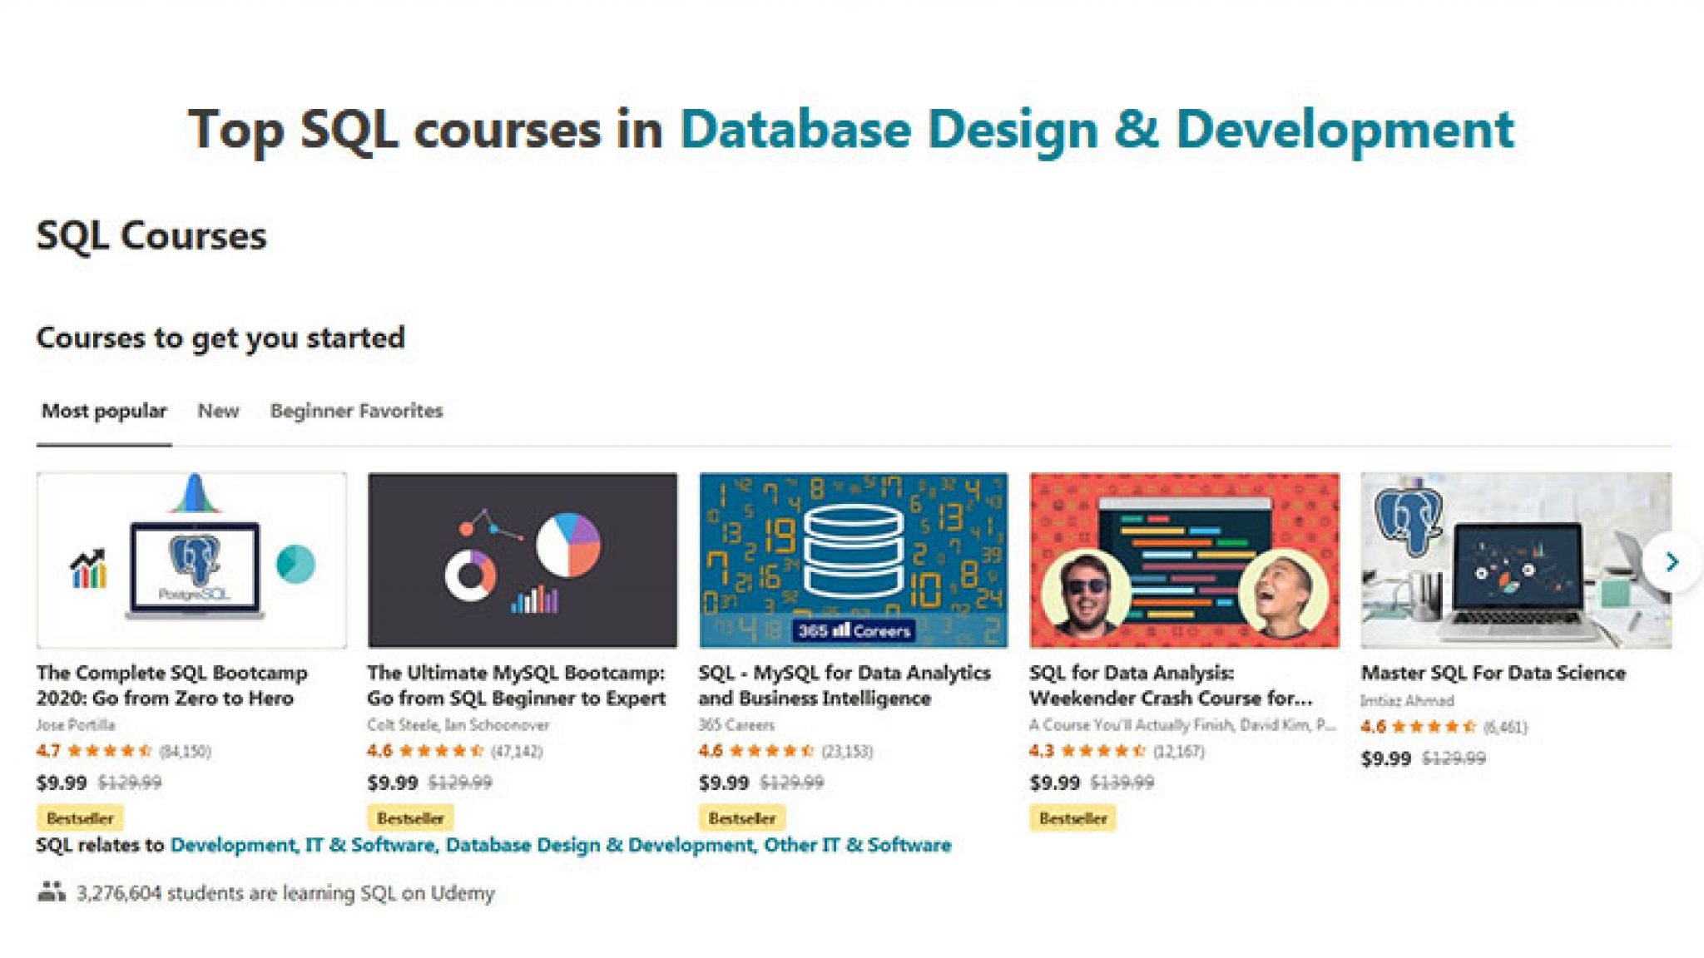Click the students group icon
Image resolution: width=1704 pixels, height=958 pixels.
[x=52, y=891]
